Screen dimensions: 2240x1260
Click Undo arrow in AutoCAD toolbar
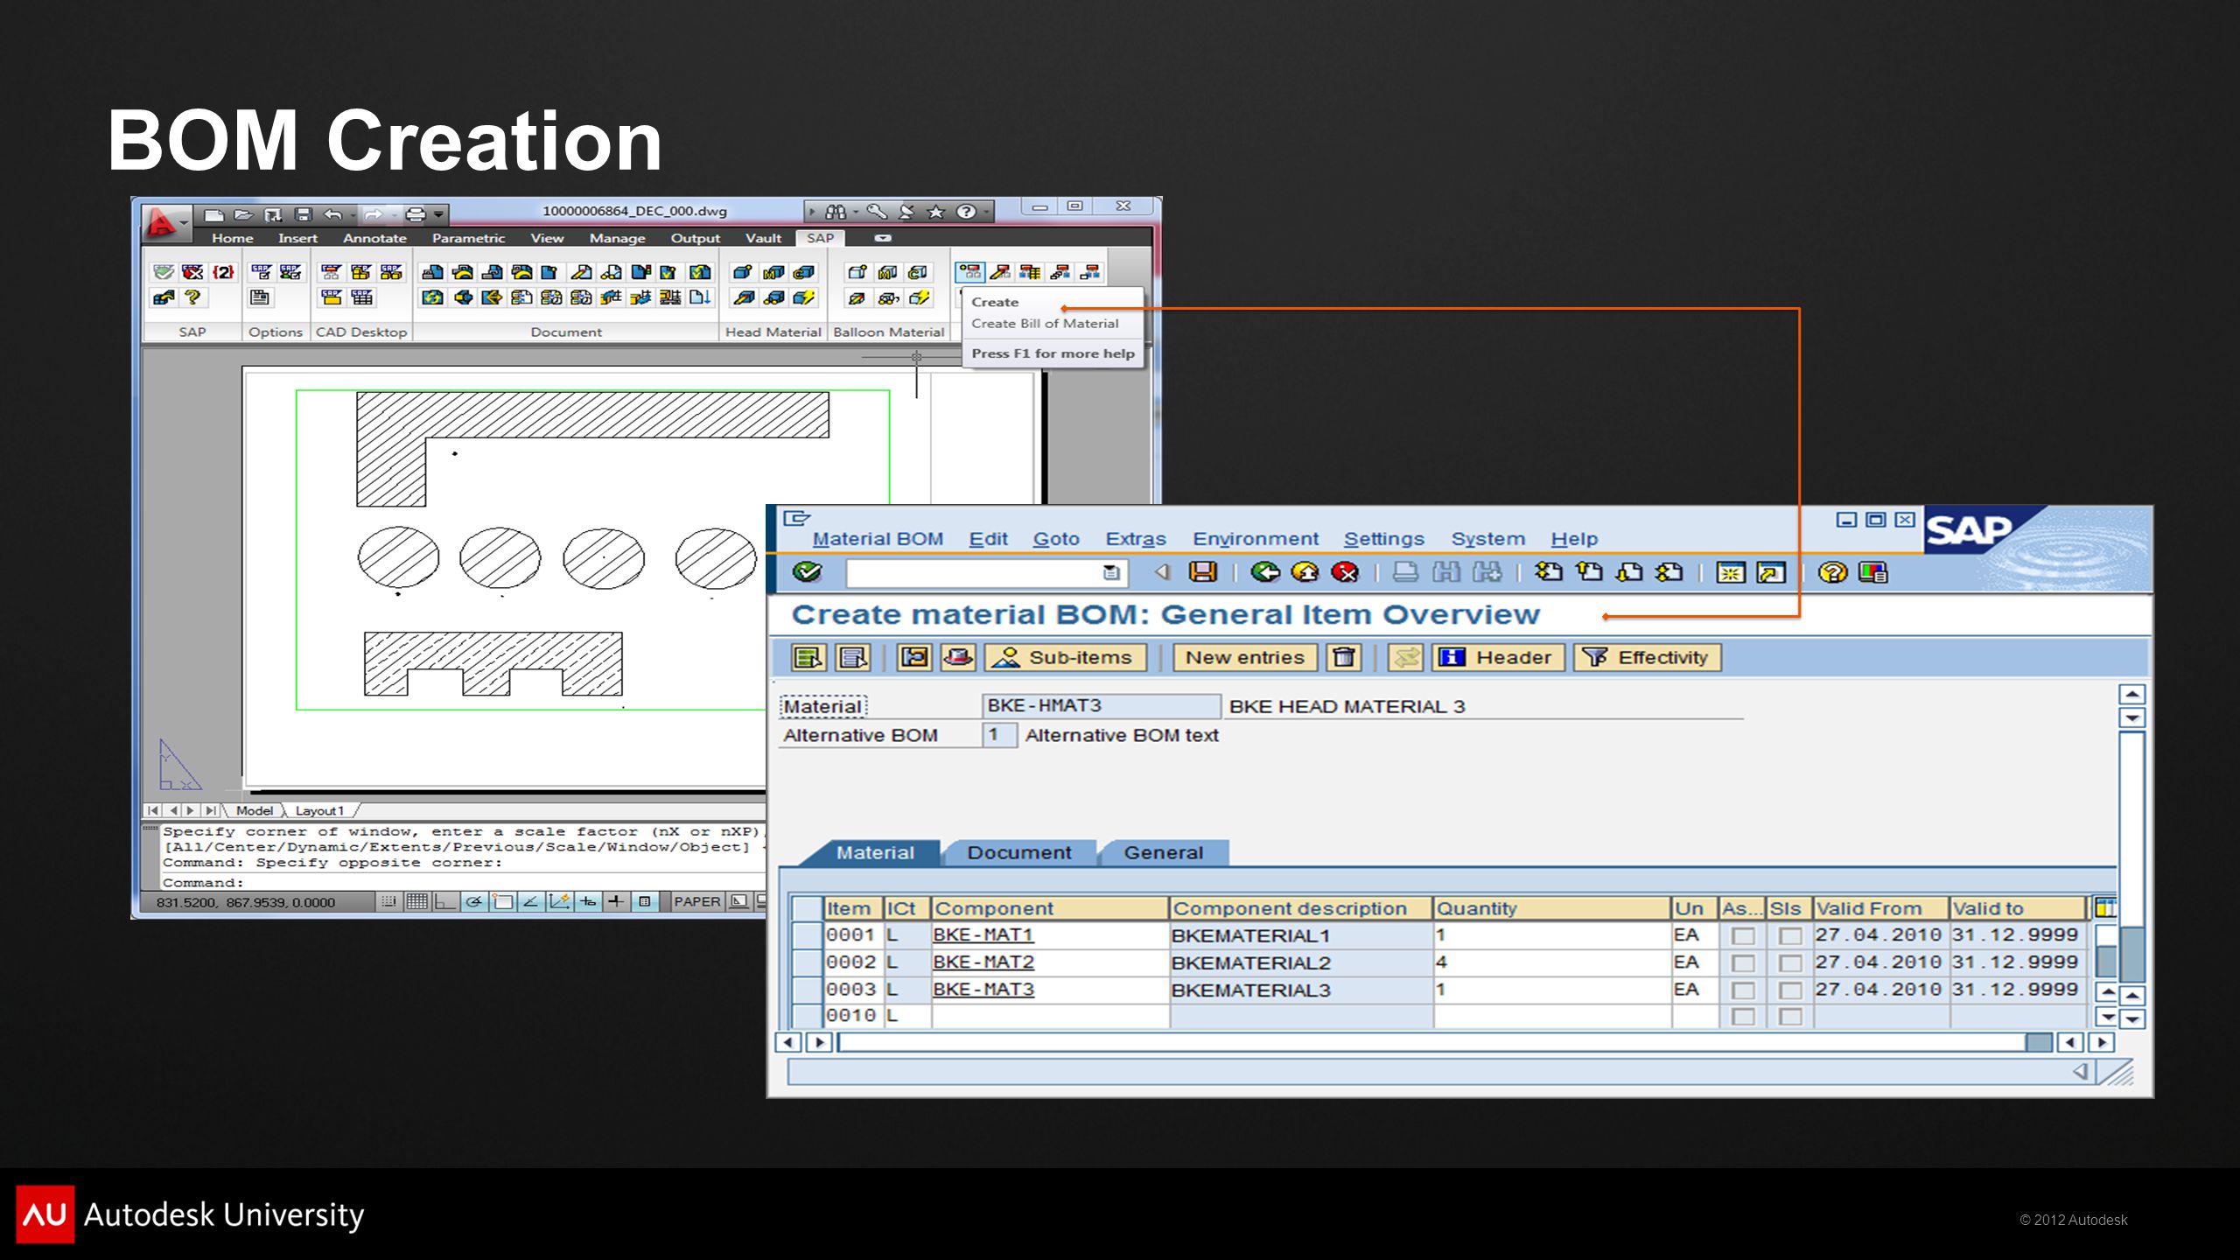pyautogui.click(x=332, y=214)
